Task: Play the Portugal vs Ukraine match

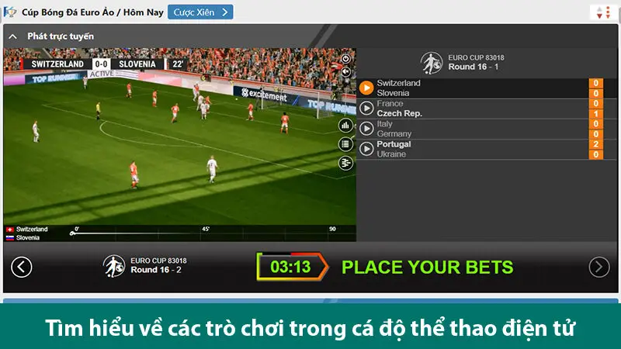Action: tap(366, 149)
